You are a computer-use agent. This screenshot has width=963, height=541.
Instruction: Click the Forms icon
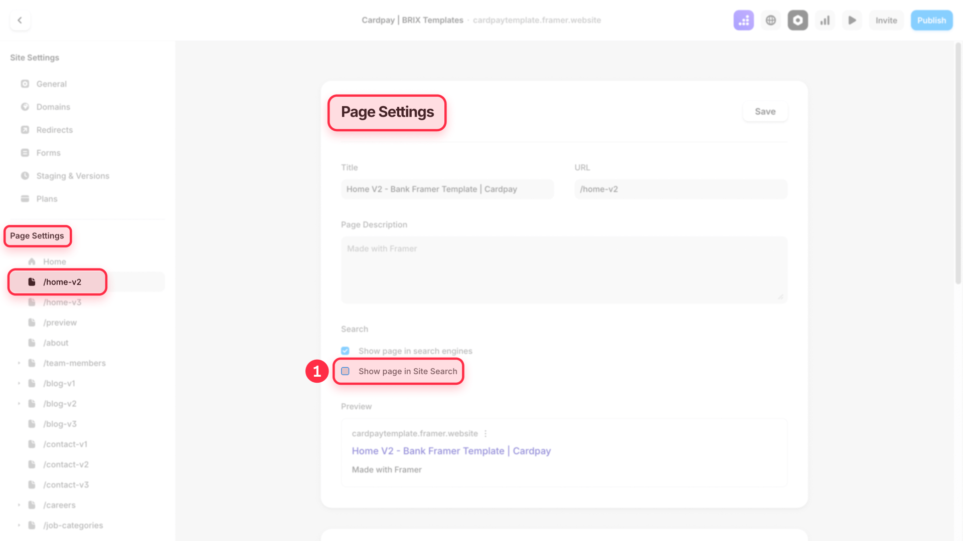tap(25, 153)
